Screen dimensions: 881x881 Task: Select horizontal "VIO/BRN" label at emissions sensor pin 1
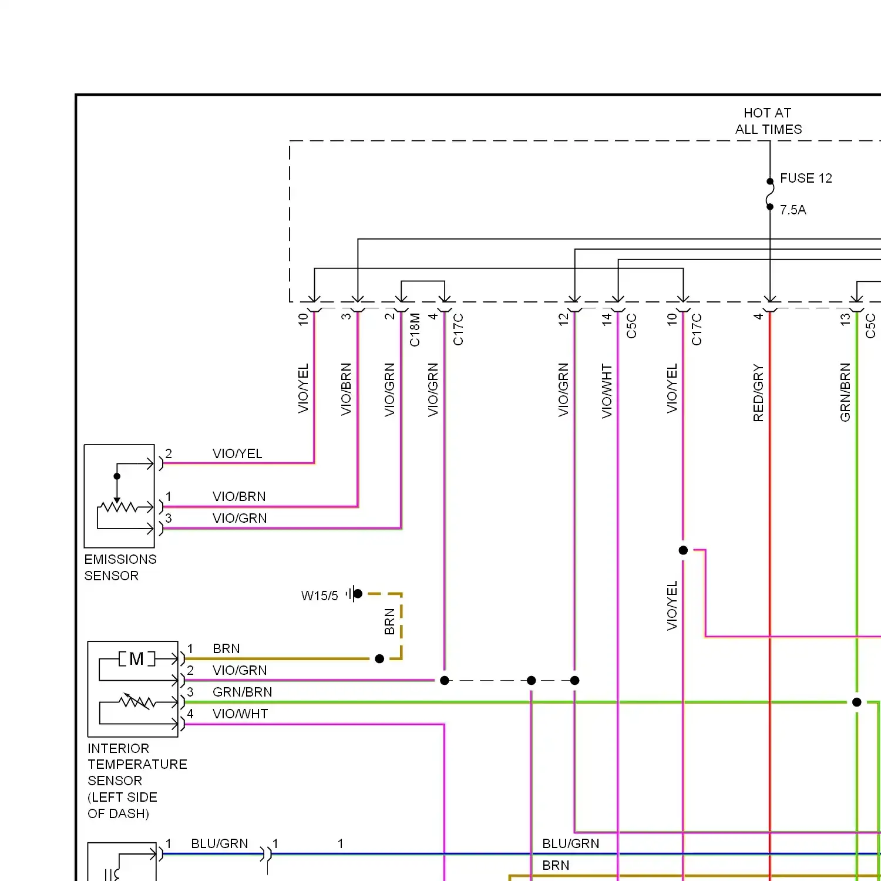[239, 496]
